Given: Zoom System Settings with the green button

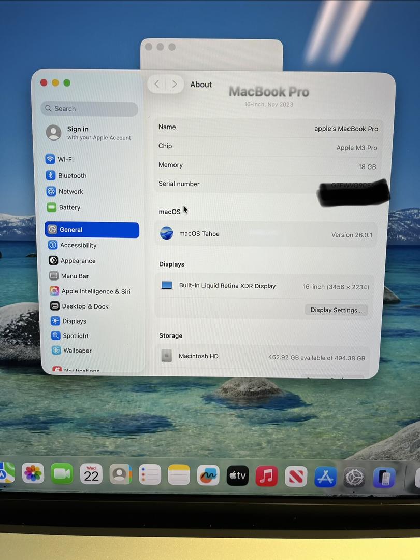Looking at the screenshot, I should 67,83.
